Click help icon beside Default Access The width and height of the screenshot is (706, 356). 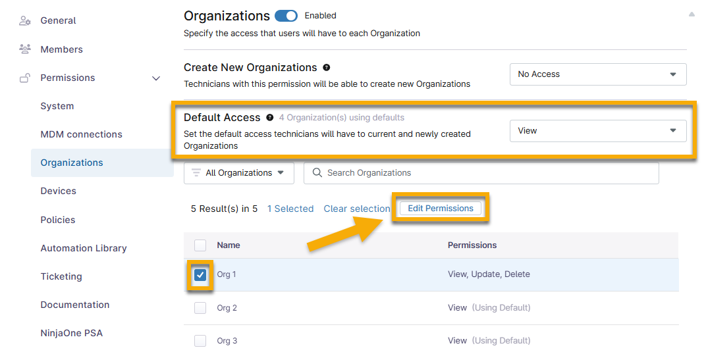(269, 118)
